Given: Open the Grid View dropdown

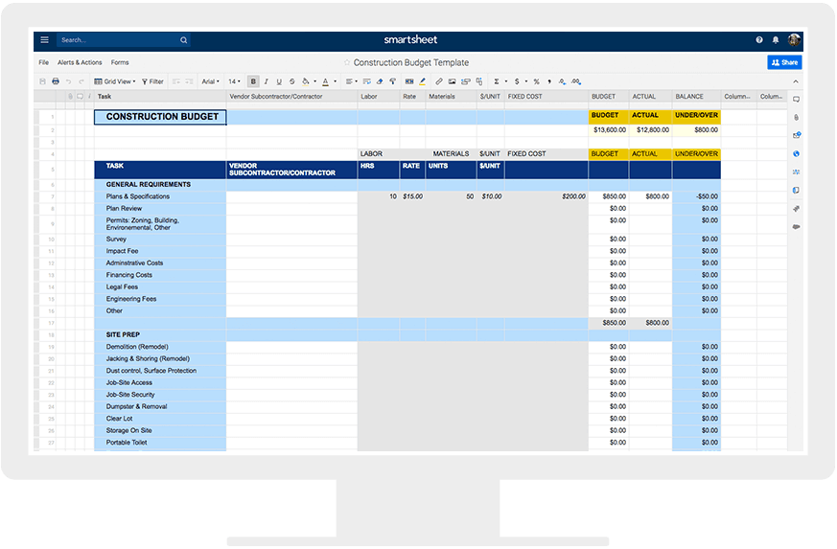Looking at the screenshot, I should pyautogui.click(x=115, y=81).
